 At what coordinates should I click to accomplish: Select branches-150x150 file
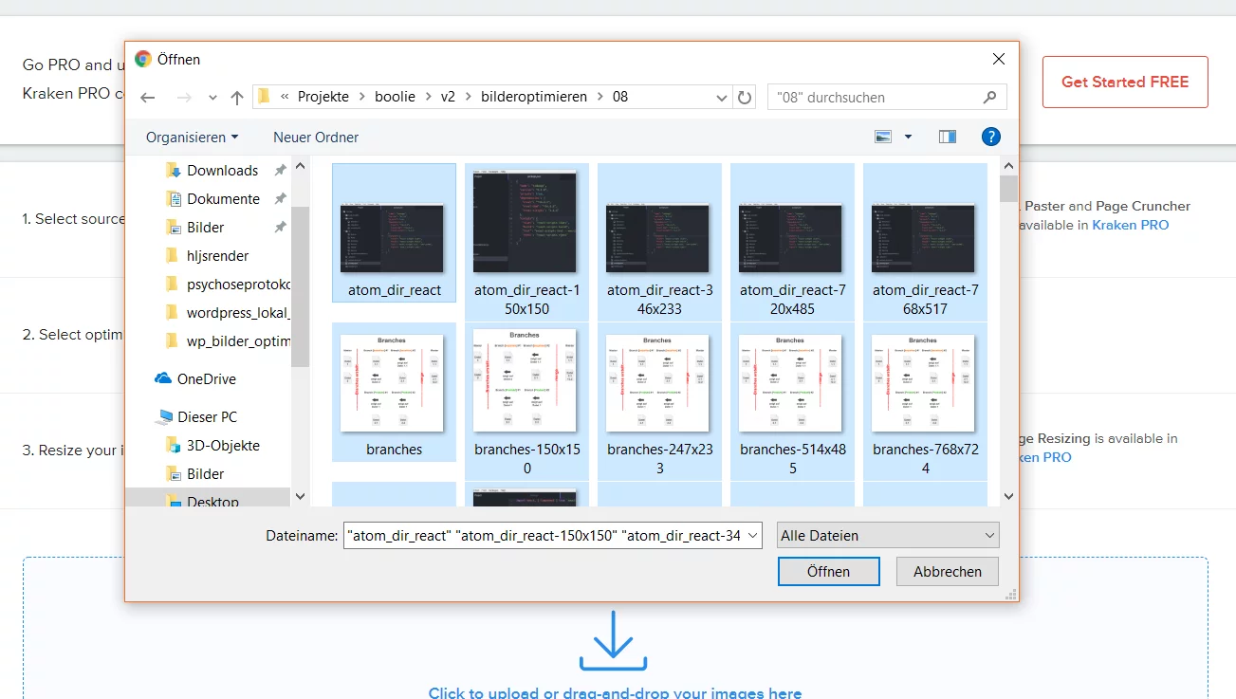(526, 402)
